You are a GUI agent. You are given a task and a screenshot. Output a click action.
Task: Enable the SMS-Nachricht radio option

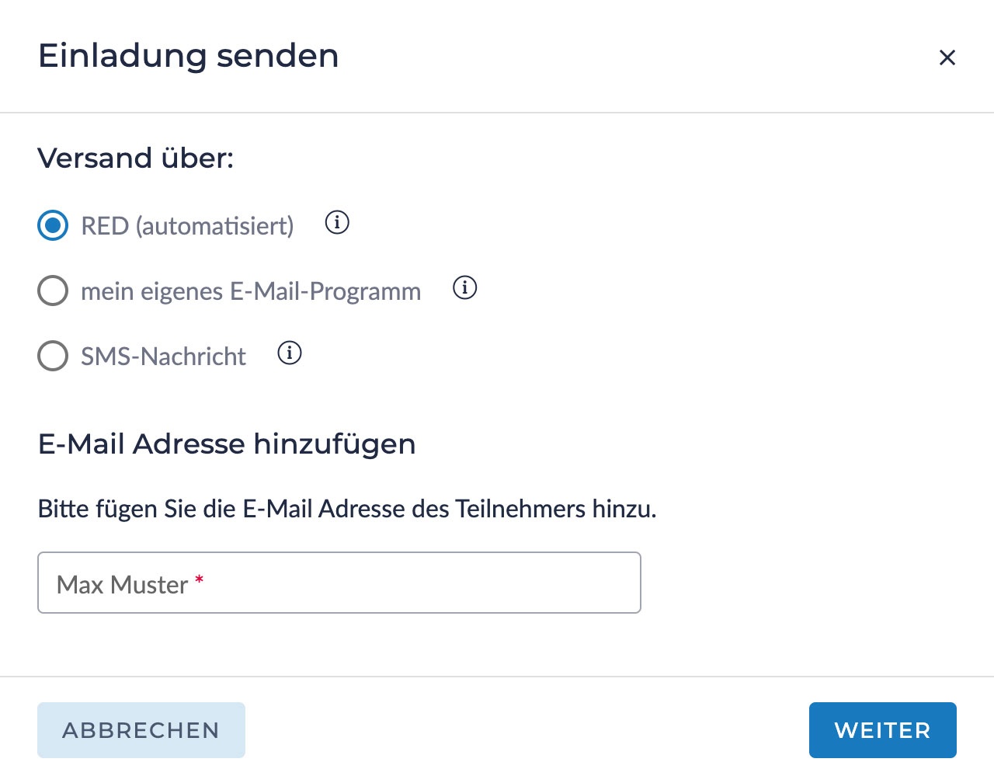coord(53,357)
